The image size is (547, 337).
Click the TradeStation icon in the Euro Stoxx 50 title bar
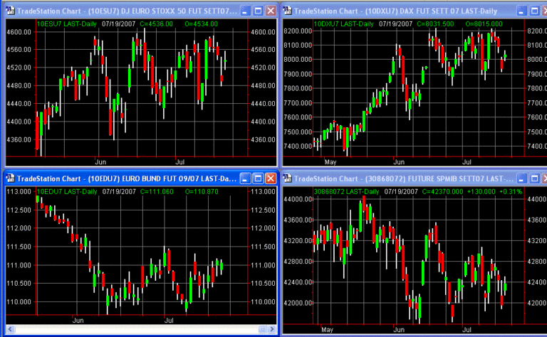point(9,11)
